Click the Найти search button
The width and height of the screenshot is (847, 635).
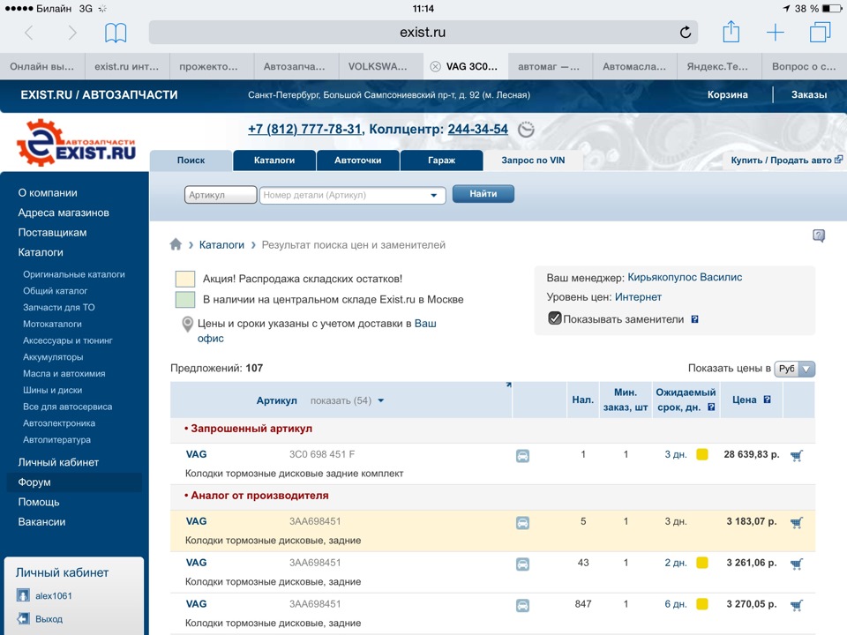click(x=483, y=194)
